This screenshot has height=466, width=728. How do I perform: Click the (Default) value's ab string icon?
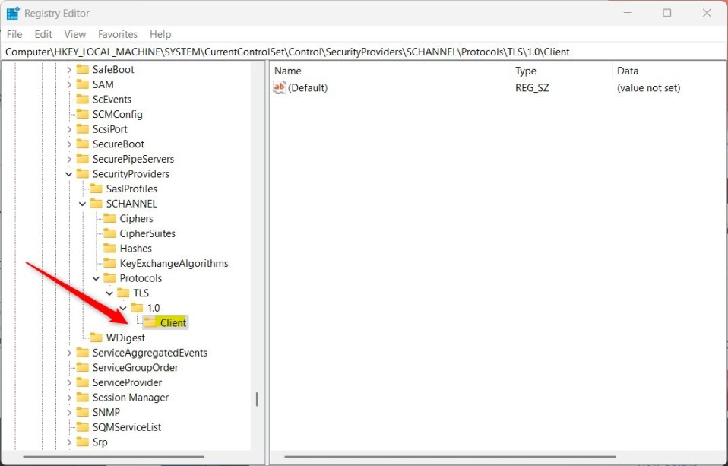280,87
